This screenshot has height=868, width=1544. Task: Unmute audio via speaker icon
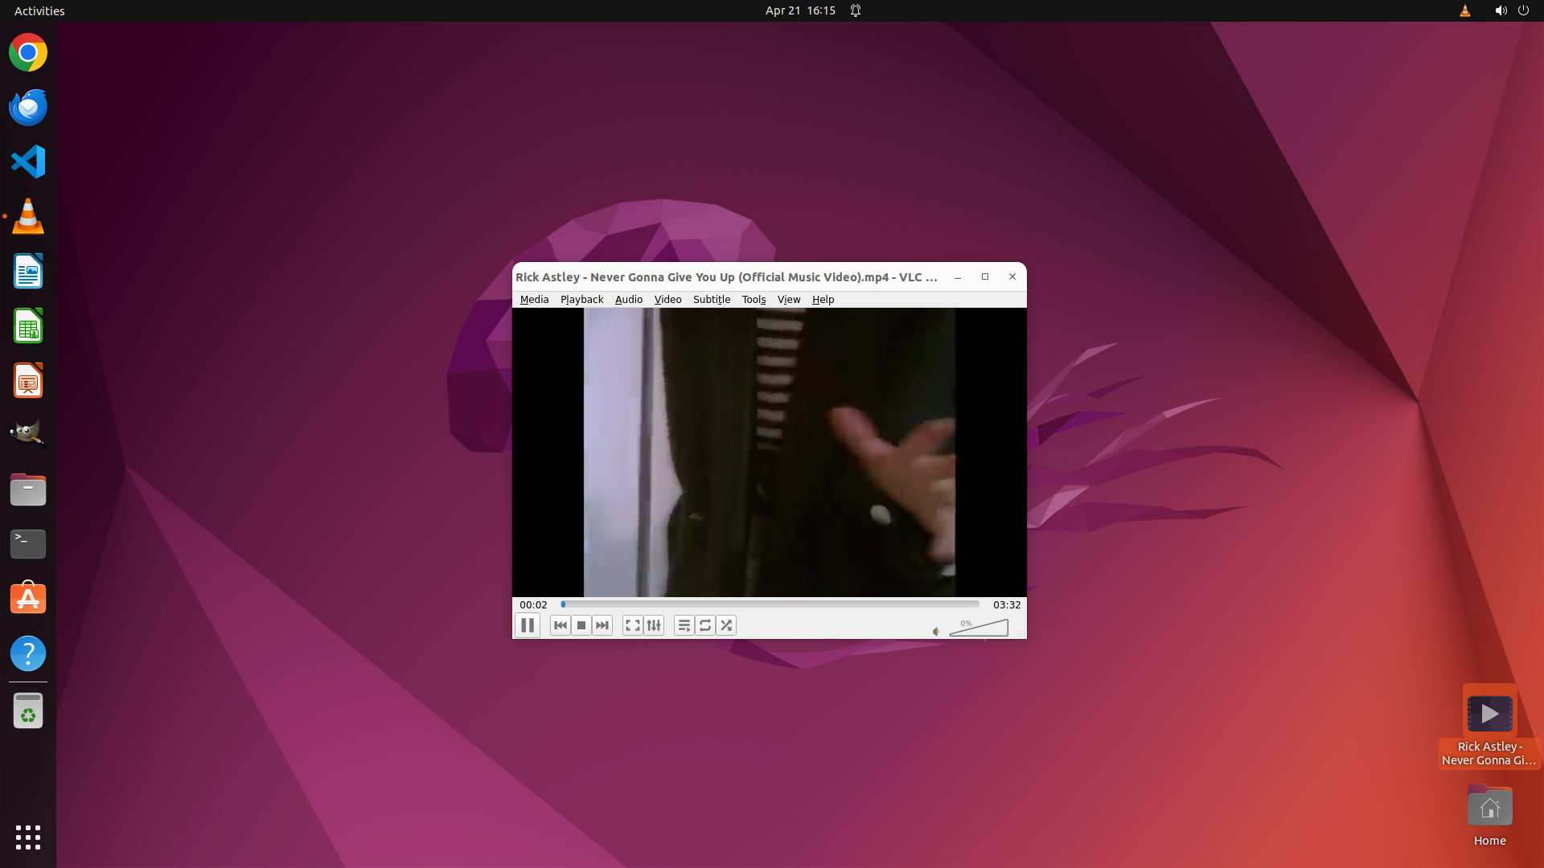click(936, 632)
